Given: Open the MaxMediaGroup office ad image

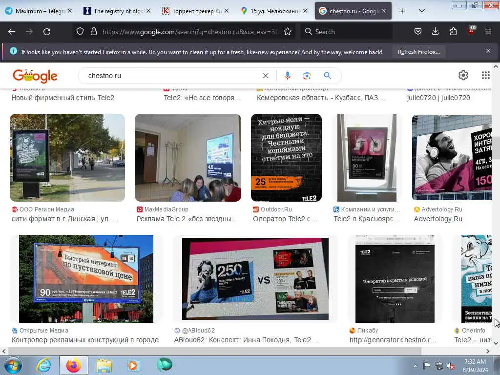Looking at the screenshot, I should [x=188, y=158].
